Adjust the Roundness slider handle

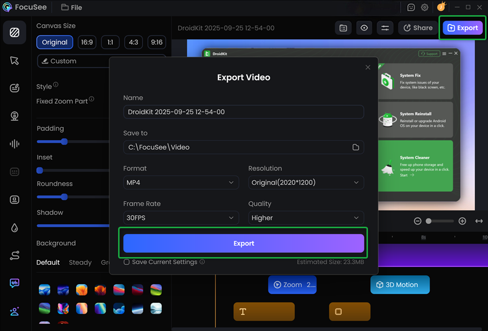pyautogui.click(x=64, y=197)
